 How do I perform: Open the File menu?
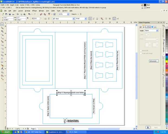click(x=5, y=11)
